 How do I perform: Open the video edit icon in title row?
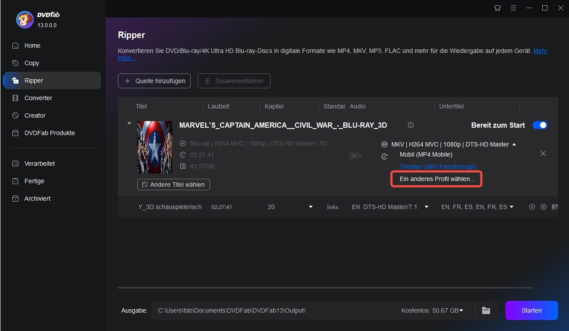[x=555, y=207]
